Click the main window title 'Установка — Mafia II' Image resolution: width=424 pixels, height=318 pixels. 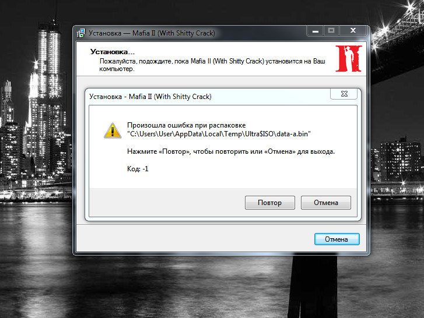point(152,33)
